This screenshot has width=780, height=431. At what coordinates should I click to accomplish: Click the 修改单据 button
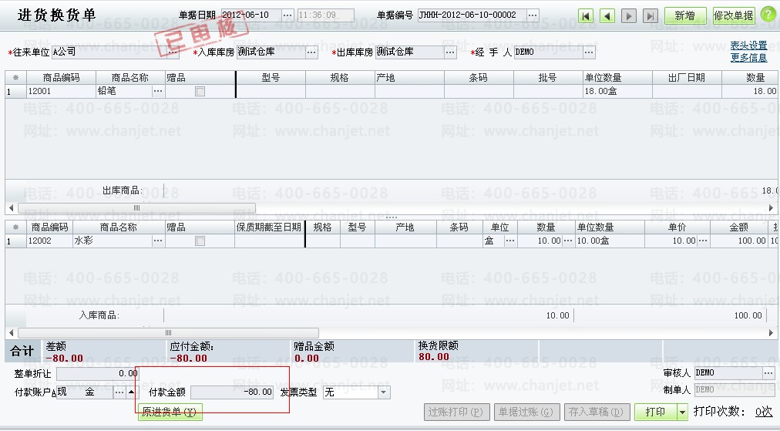tap(733, 15)
